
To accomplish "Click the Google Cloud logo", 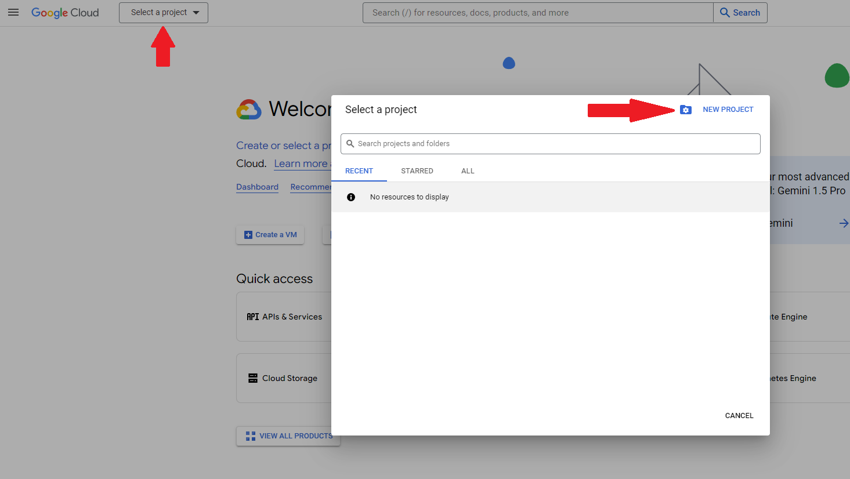I will point(65,13).
